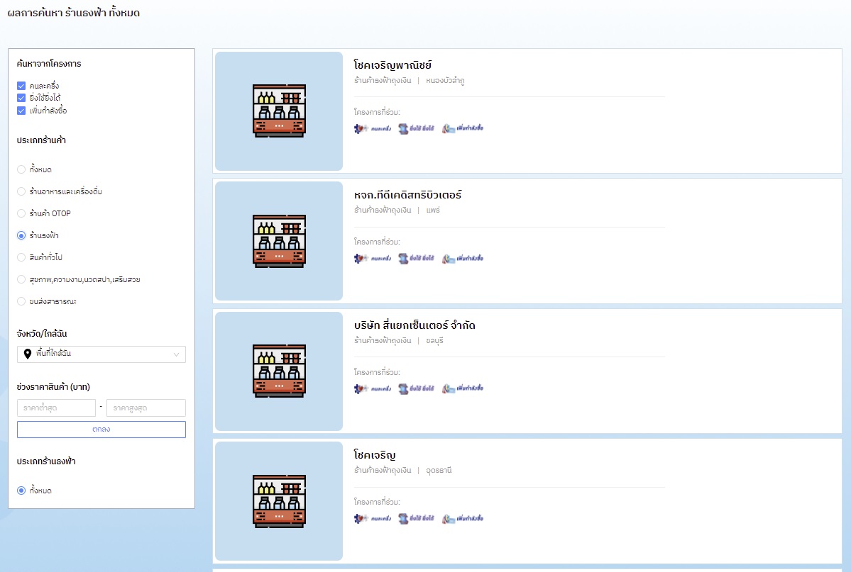Click shop shelf image for โชคเจริญพาณิชย์
The width and height of the screenshot is (851, 572).
279,111
